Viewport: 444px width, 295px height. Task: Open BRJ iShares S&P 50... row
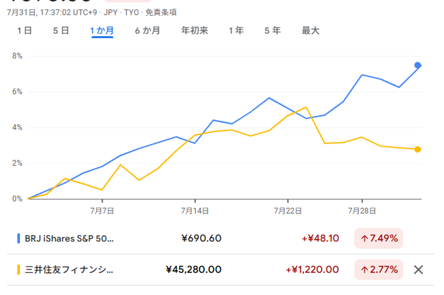(69, 239)
